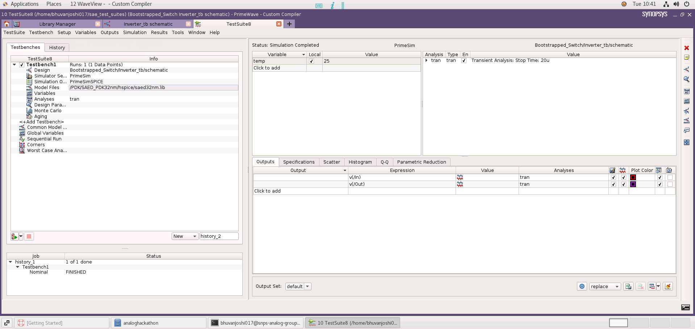Select the TRAN/AC analyses icon in right sidebar
This screenshot has width=695, height=329.
point(686,91)
